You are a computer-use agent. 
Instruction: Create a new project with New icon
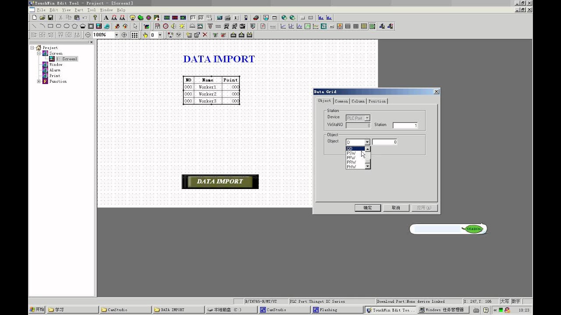point(35,17)
